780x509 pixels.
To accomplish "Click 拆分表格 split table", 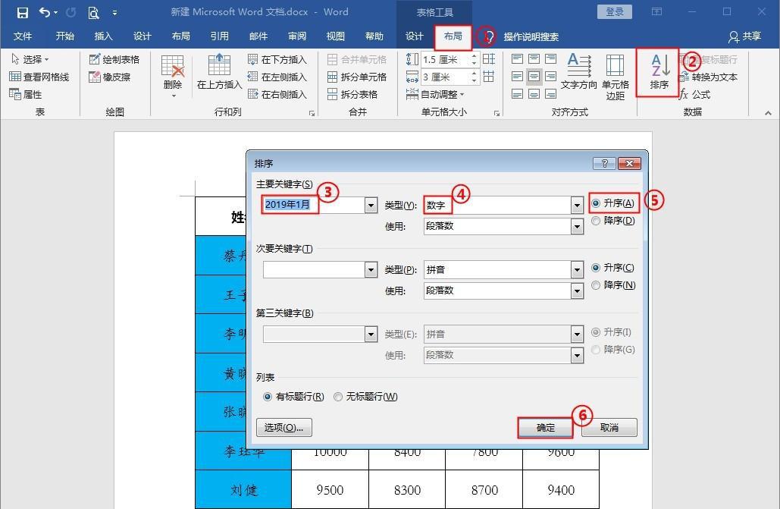I will click(352, 94).
